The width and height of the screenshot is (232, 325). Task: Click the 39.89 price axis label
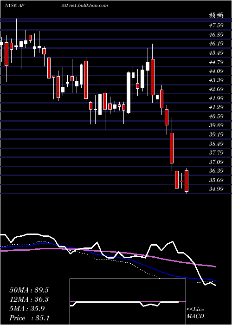pos(216,125)
